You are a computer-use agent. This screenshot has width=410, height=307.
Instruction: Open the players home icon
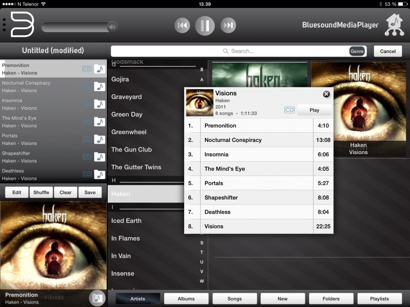[394, 25]
